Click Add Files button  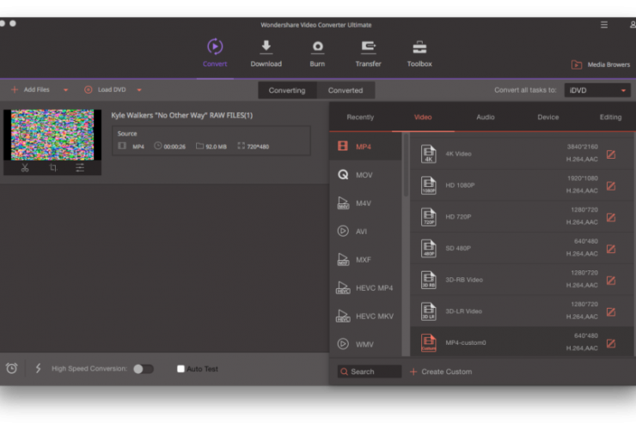tap(30, 89)
